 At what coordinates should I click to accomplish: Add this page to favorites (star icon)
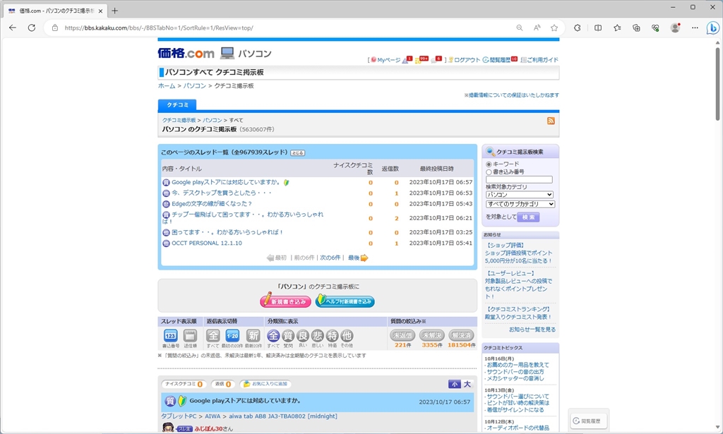click(554, 28)
